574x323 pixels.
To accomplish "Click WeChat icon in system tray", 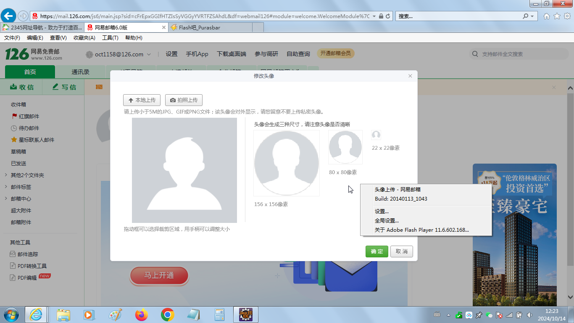I will [x=489, y=315].
